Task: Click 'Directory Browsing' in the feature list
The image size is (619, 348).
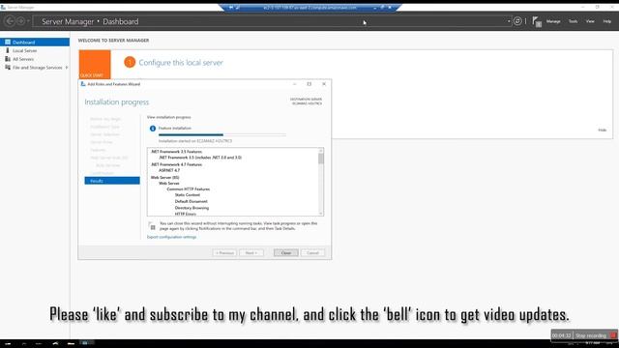Action: click(x=192, y=208)
